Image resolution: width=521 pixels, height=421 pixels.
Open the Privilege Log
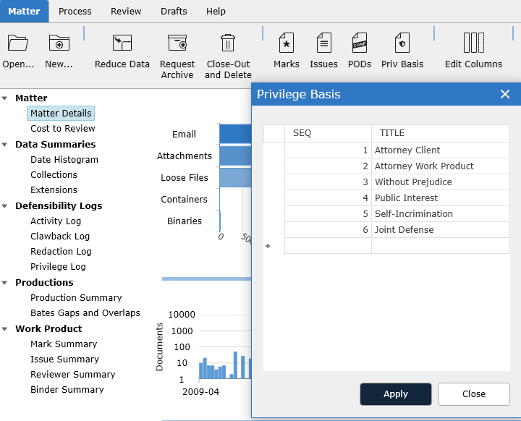click(x=58, y=267)
